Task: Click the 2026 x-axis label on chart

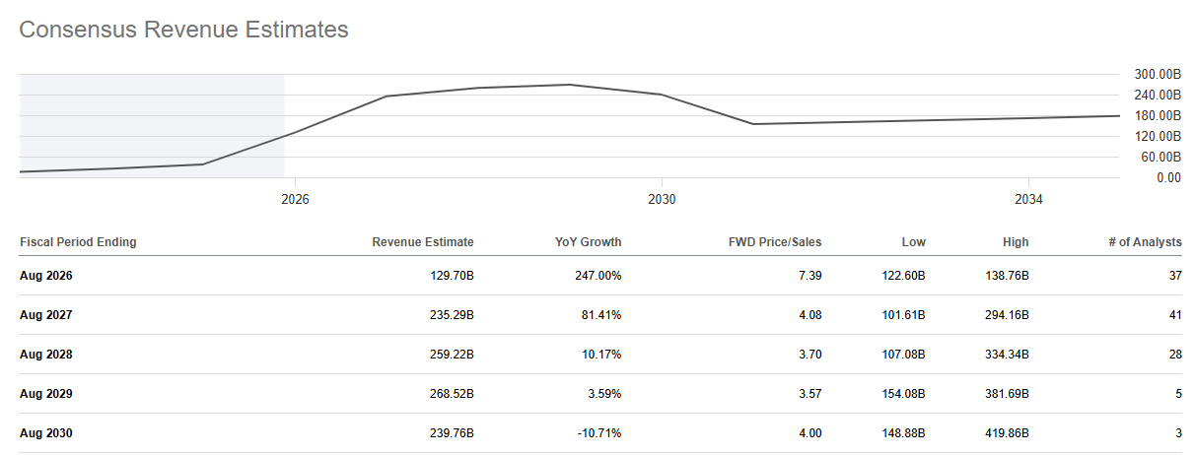Action: (295, 199)
